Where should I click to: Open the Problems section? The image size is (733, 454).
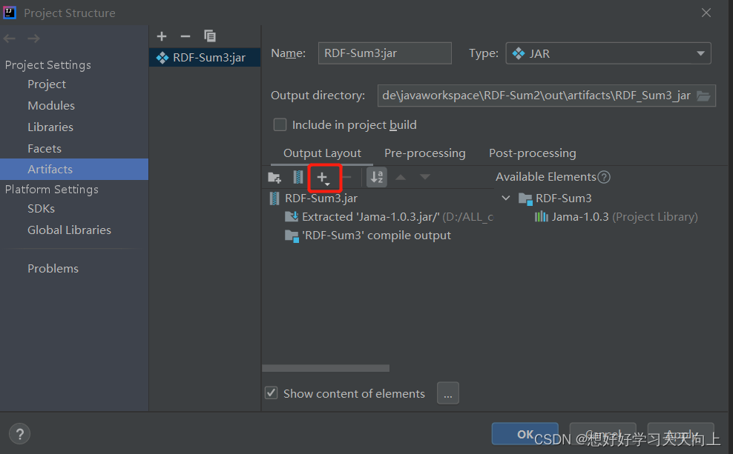53,269
